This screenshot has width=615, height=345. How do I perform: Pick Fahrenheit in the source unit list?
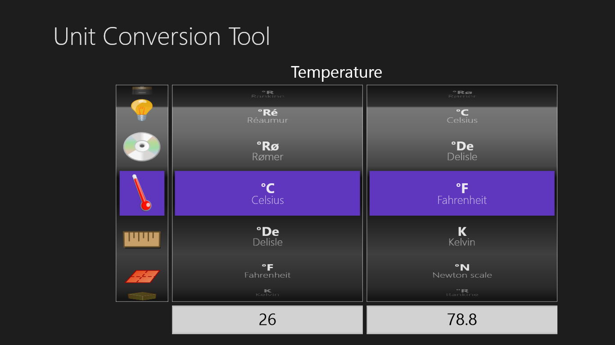point(267,271)
